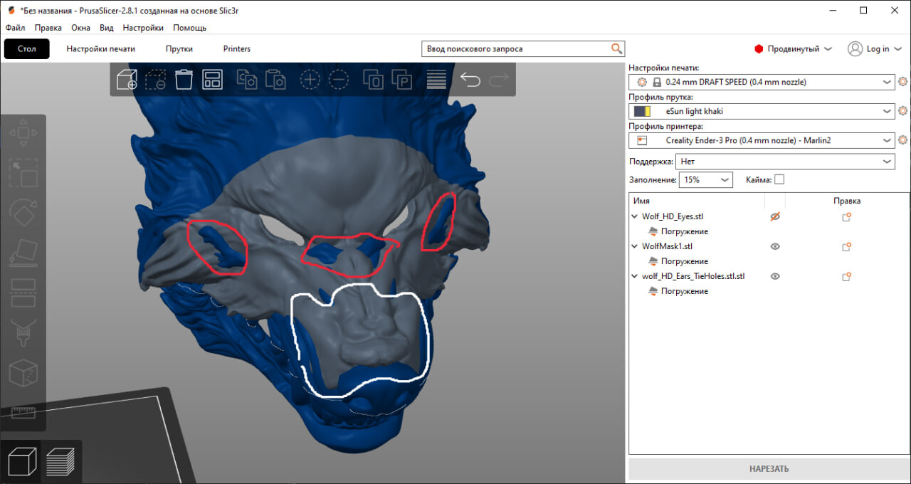Open the Настройки печати tab
The width and height of the screenshot is (911, 484).
pos(100,49)
